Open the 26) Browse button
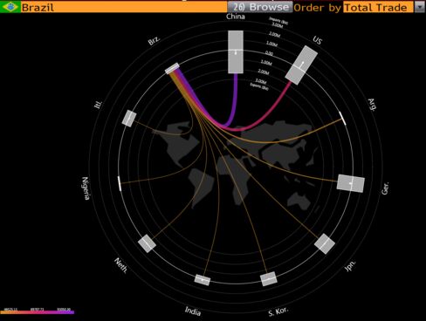The height and width of the screenshot is (321, 426). coord(260,7)
